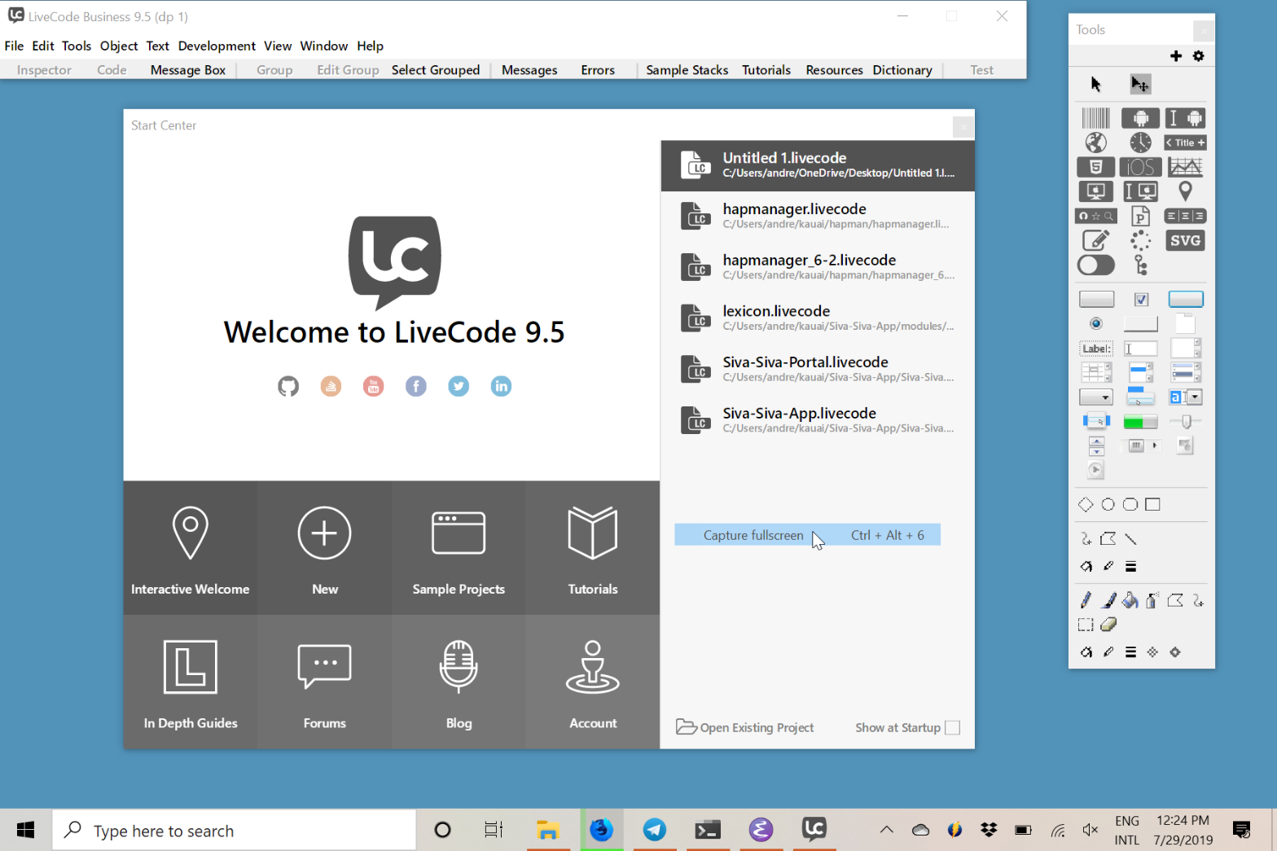The height and width of the screenshot is (851, 1277).
Task: Choose the barcode widget tool
Action: (1095, 118)
